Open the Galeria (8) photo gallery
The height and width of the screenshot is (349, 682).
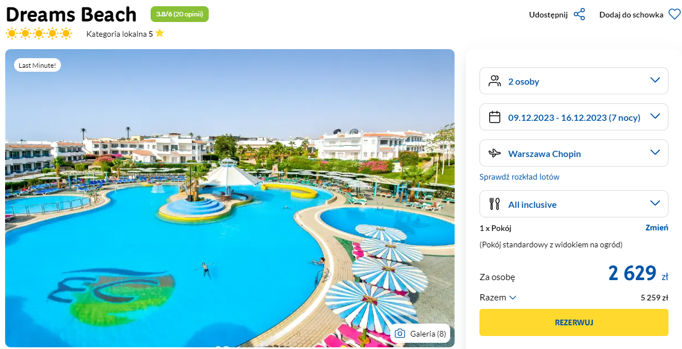420,334
